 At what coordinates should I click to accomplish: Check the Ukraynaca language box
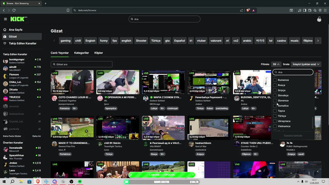[x=275, y=121]
